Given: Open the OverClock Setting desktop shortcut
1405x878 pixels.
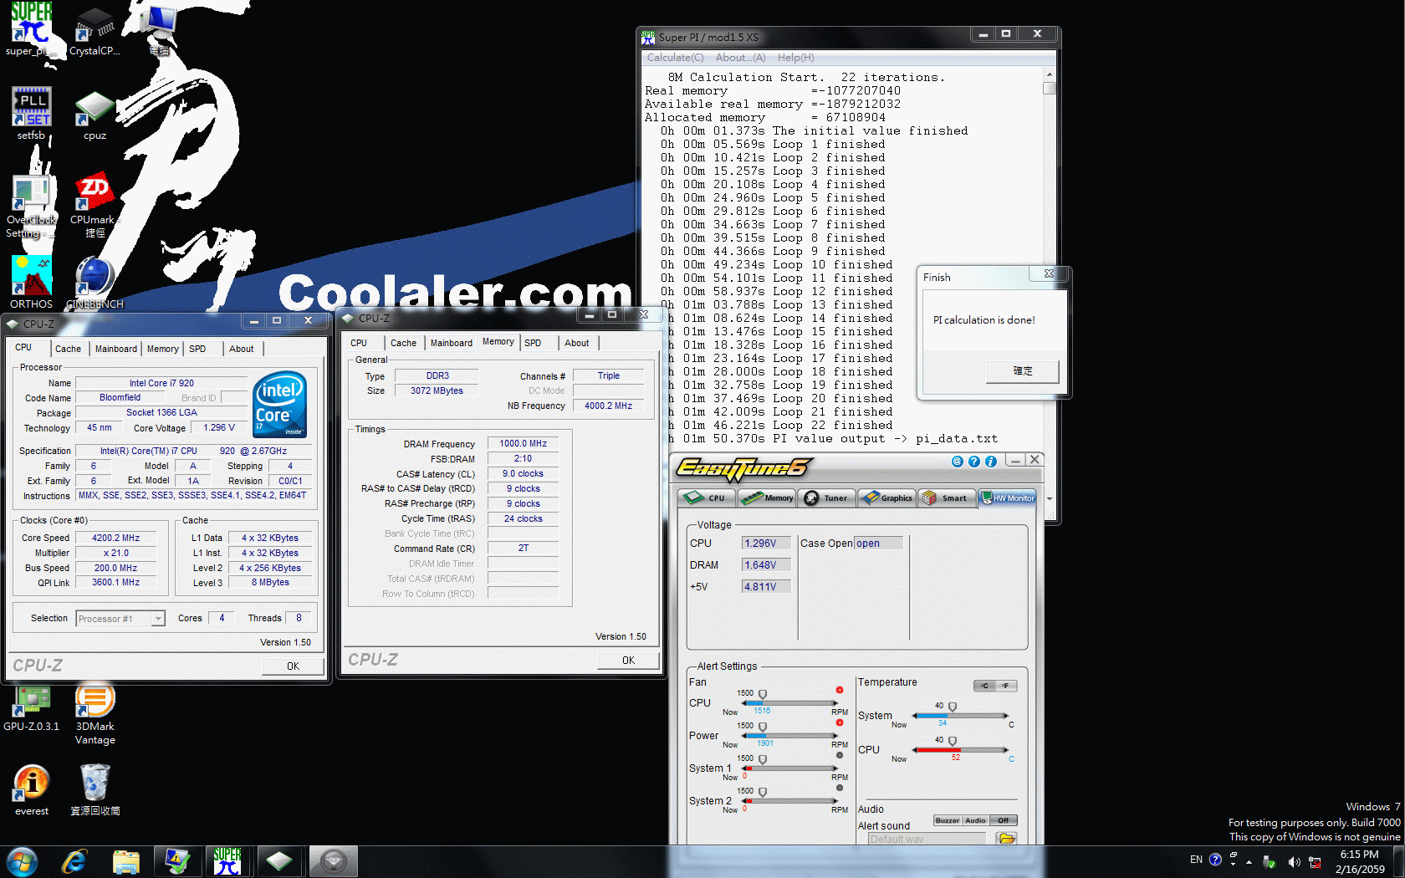Looking at the screenshot, I should click(x=31, y=206).
